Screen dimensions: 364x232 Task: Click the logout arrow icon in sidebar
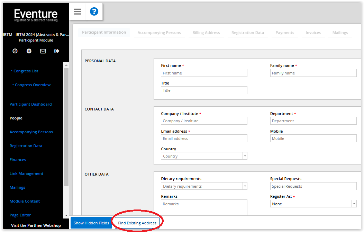(x=57, y=51)
